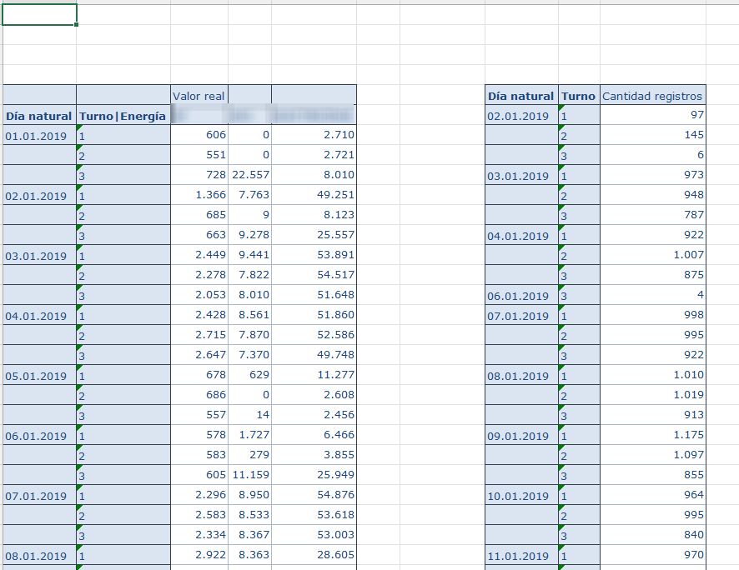Select cell with value 629

(249, 375)
